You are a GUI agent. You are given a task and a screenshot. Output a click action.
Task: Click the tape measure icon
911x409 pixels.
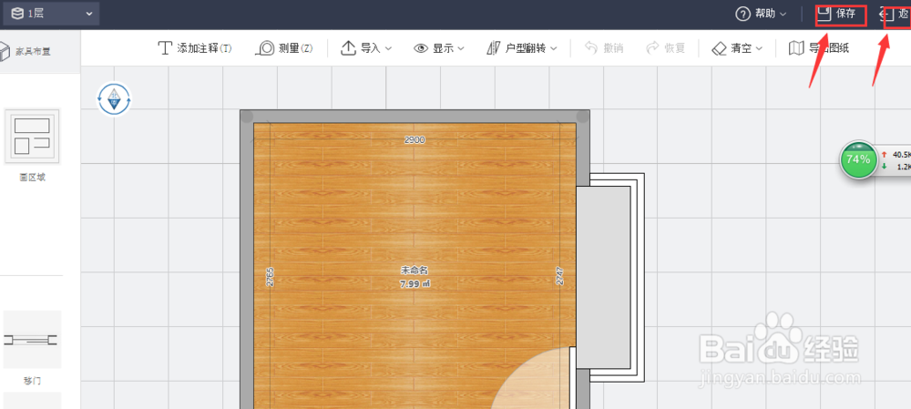(265, 48)
